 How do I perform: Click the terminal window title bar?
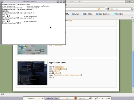(x=30, y=2)
